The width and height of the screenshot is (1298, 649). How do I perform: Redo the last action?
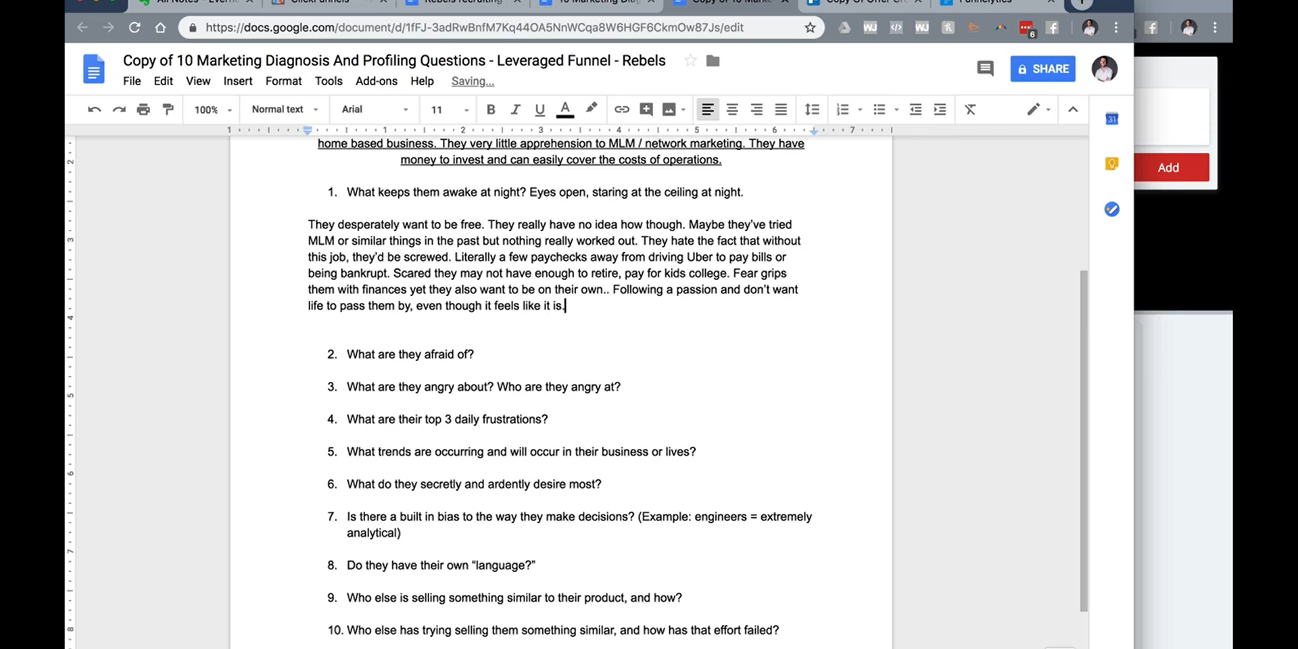(x=119, y=110)
